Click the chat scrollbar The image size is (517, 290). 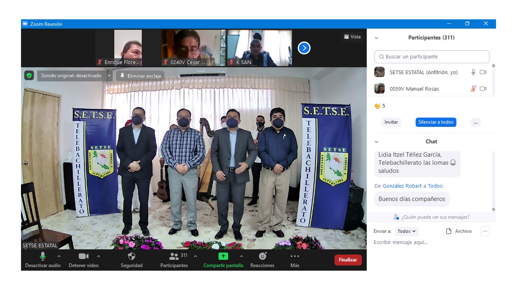coord(493,180)
